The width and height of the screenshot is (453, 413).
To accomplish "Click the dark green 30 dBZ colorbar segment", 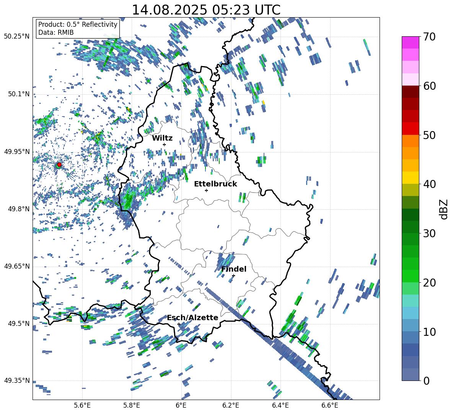I will pos(410,227).
